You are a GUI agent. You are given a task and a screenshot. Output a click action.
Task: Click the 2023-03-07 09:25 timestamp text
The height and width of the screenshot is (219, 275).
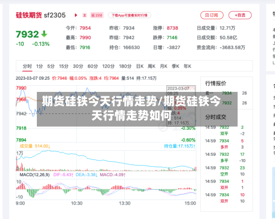click(32, 78)
